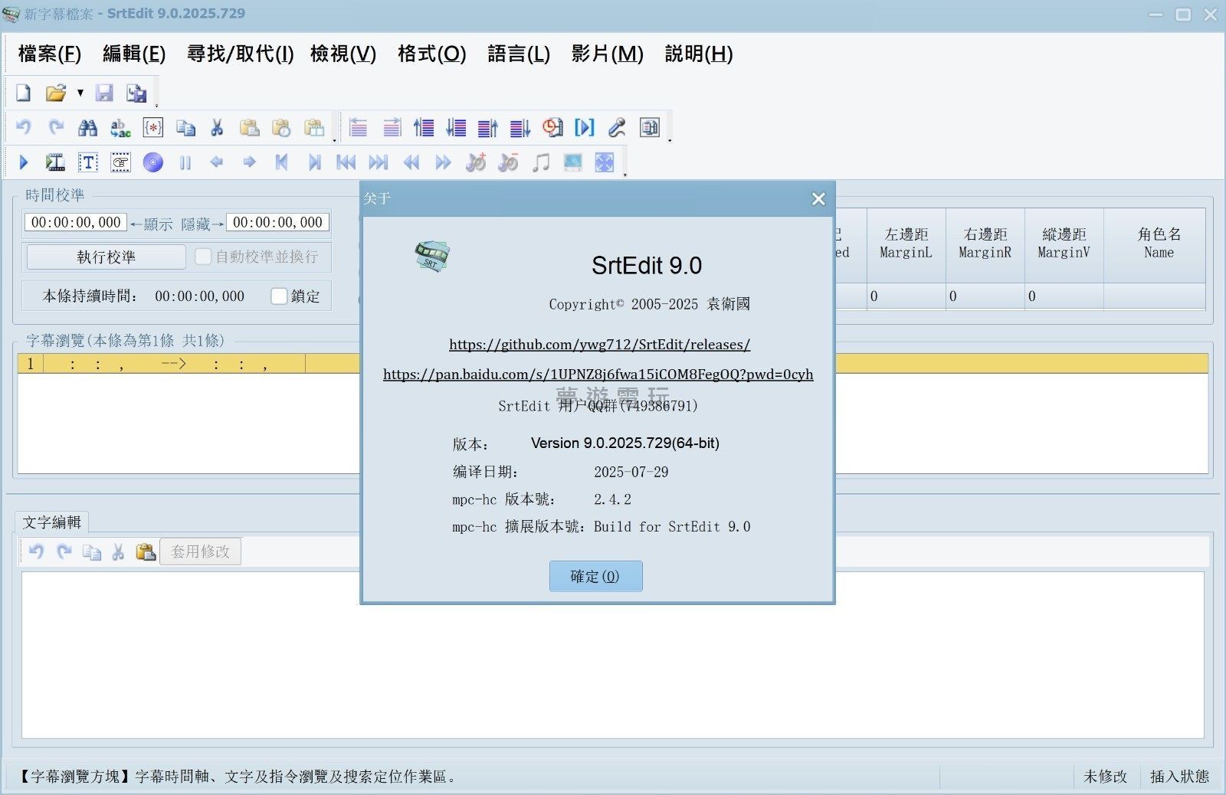Select the 文字編輯 tab
Image resolution: width=1226 pixels, height=795 pixels.
[51, 522]
